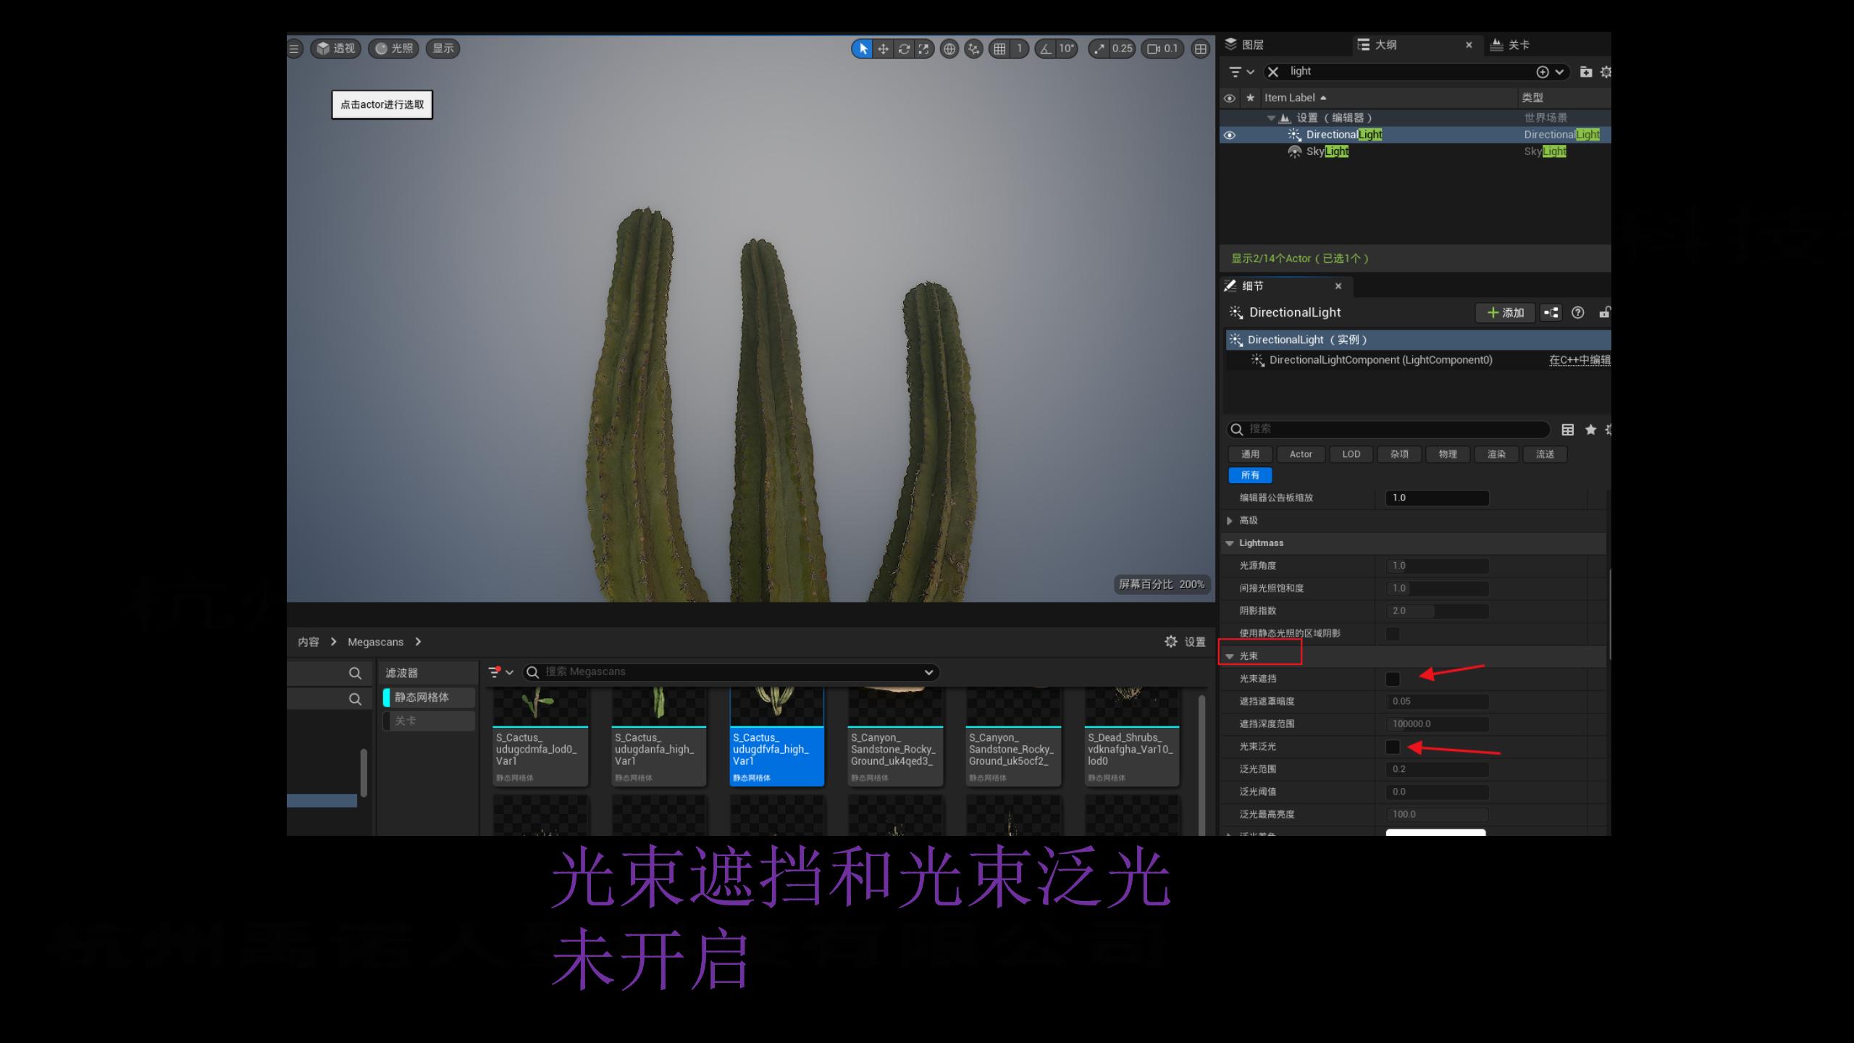
Task: Toggle world/local coordinate space globe icon
Action: pos(949,49)
